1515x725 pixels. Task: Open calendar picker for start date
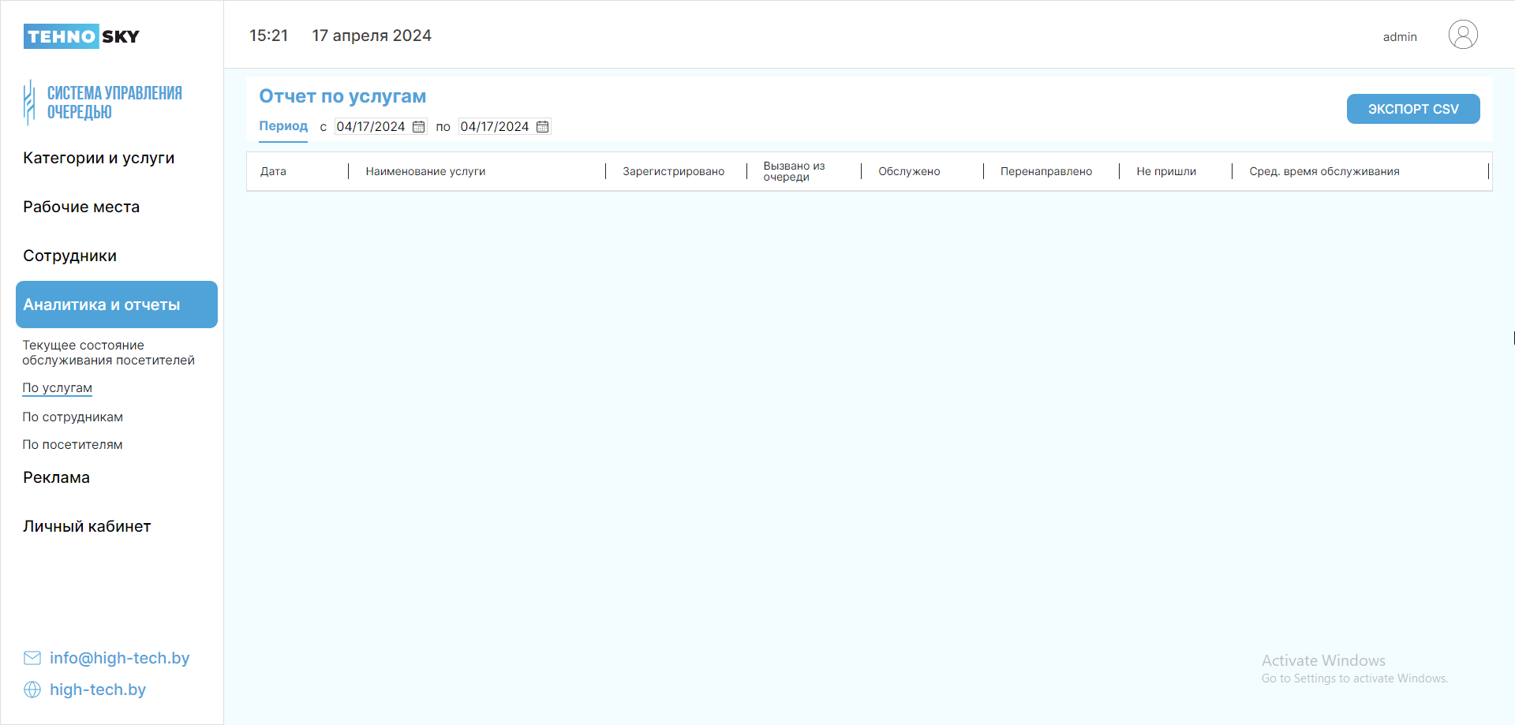[418, 127]
